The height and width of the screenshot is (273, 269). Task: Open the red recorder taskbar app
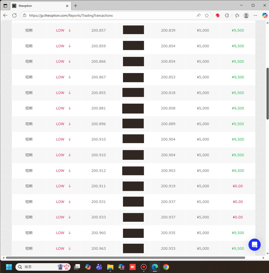coord(144,267)
